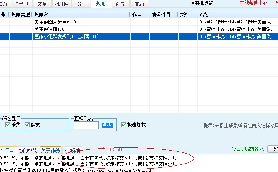Sort by 授权 column header
The height and width of the screenshot is (172, 278).
(188, 15)
